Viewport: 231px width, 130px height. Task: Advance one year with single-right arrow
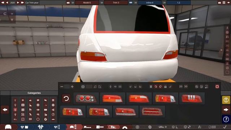tap(18, 3)
